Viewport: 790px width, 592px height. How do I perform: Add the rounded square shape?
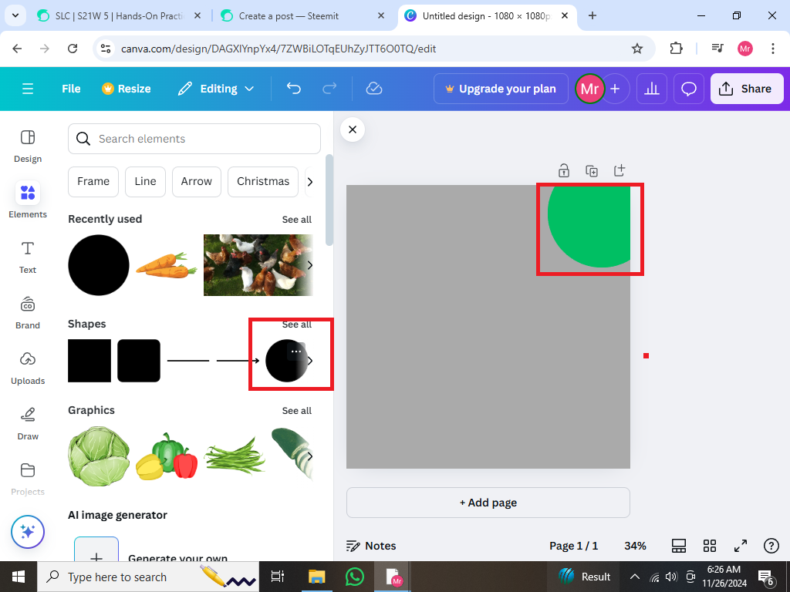point(139,361)
